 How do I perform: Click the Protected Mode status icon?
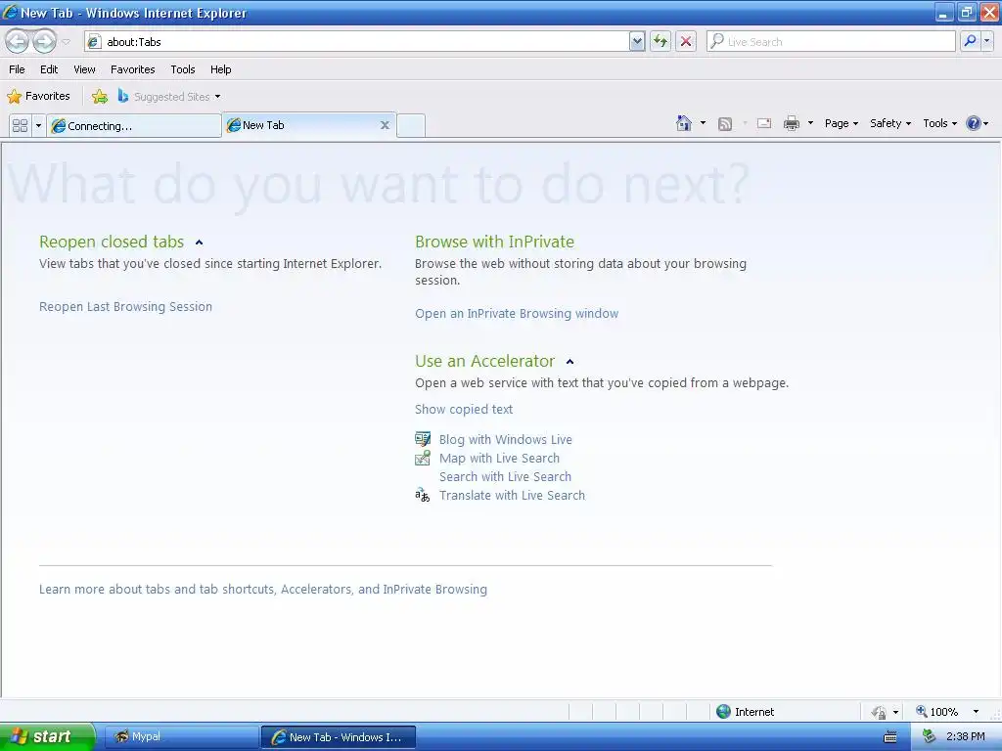880,712
